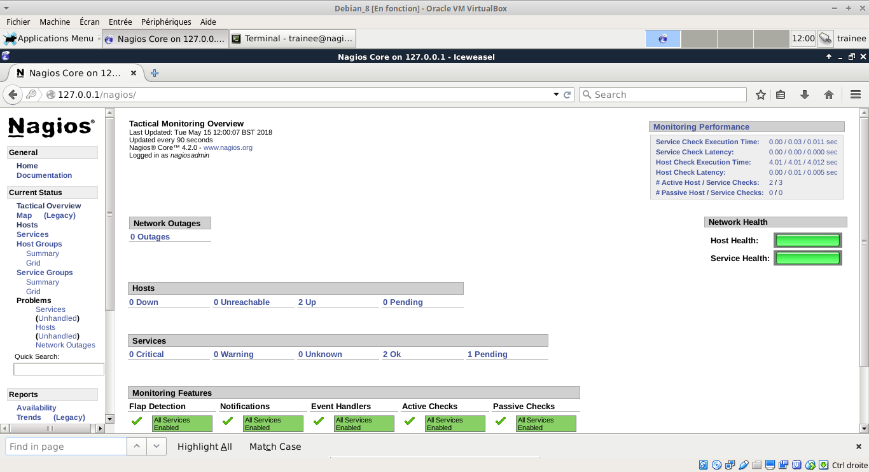Click the Quick Search input field
The width and height of the screenshot is (869, 472).
pyautogui.click(x=59, y=369)
